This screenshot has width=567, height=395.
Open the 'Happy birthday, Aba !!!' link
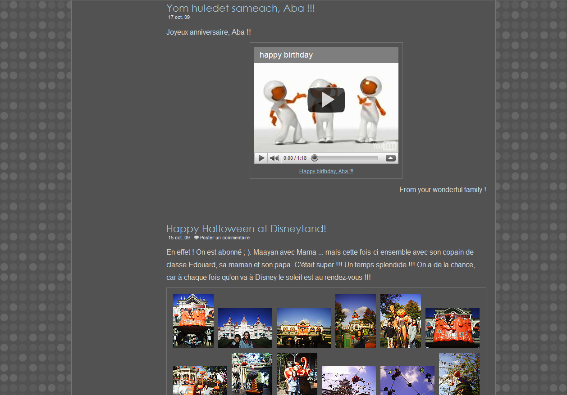click(326, 171)
